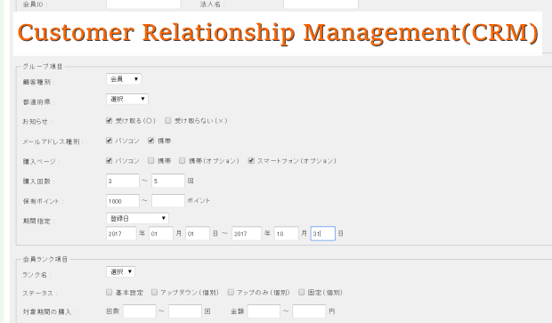Click the end year field 2017
552x323 pixels.
(247, 234)
